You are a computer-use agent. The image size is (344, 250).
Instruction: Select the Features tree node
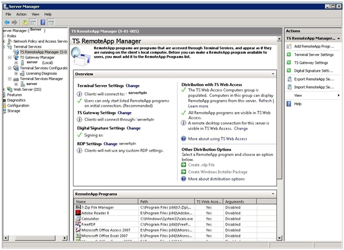coord(14,95)
